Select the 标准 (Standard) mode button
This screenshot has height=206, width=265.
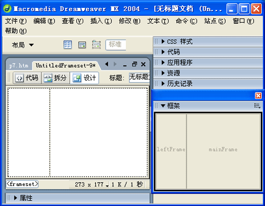click(116, 44)
